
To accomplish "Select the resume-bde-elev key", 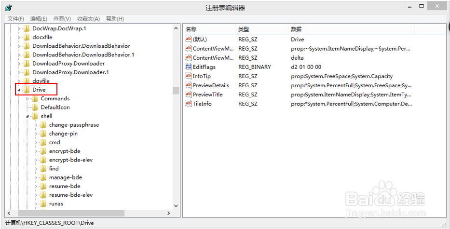I will (x=71, y=195).
